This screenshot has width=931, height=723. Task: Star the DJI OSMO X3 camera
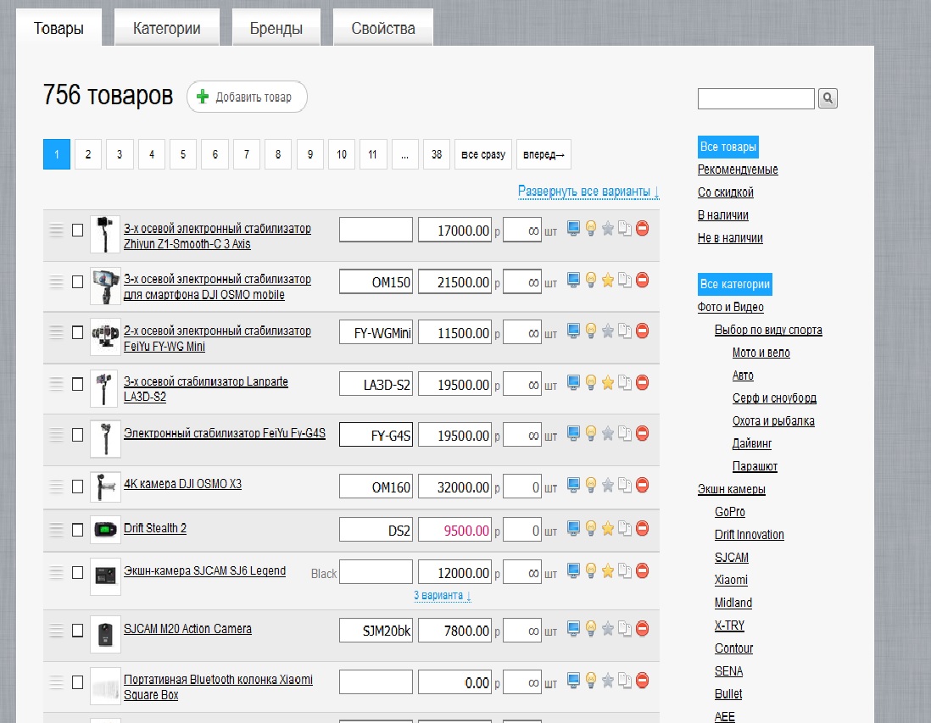click(607, 485)
